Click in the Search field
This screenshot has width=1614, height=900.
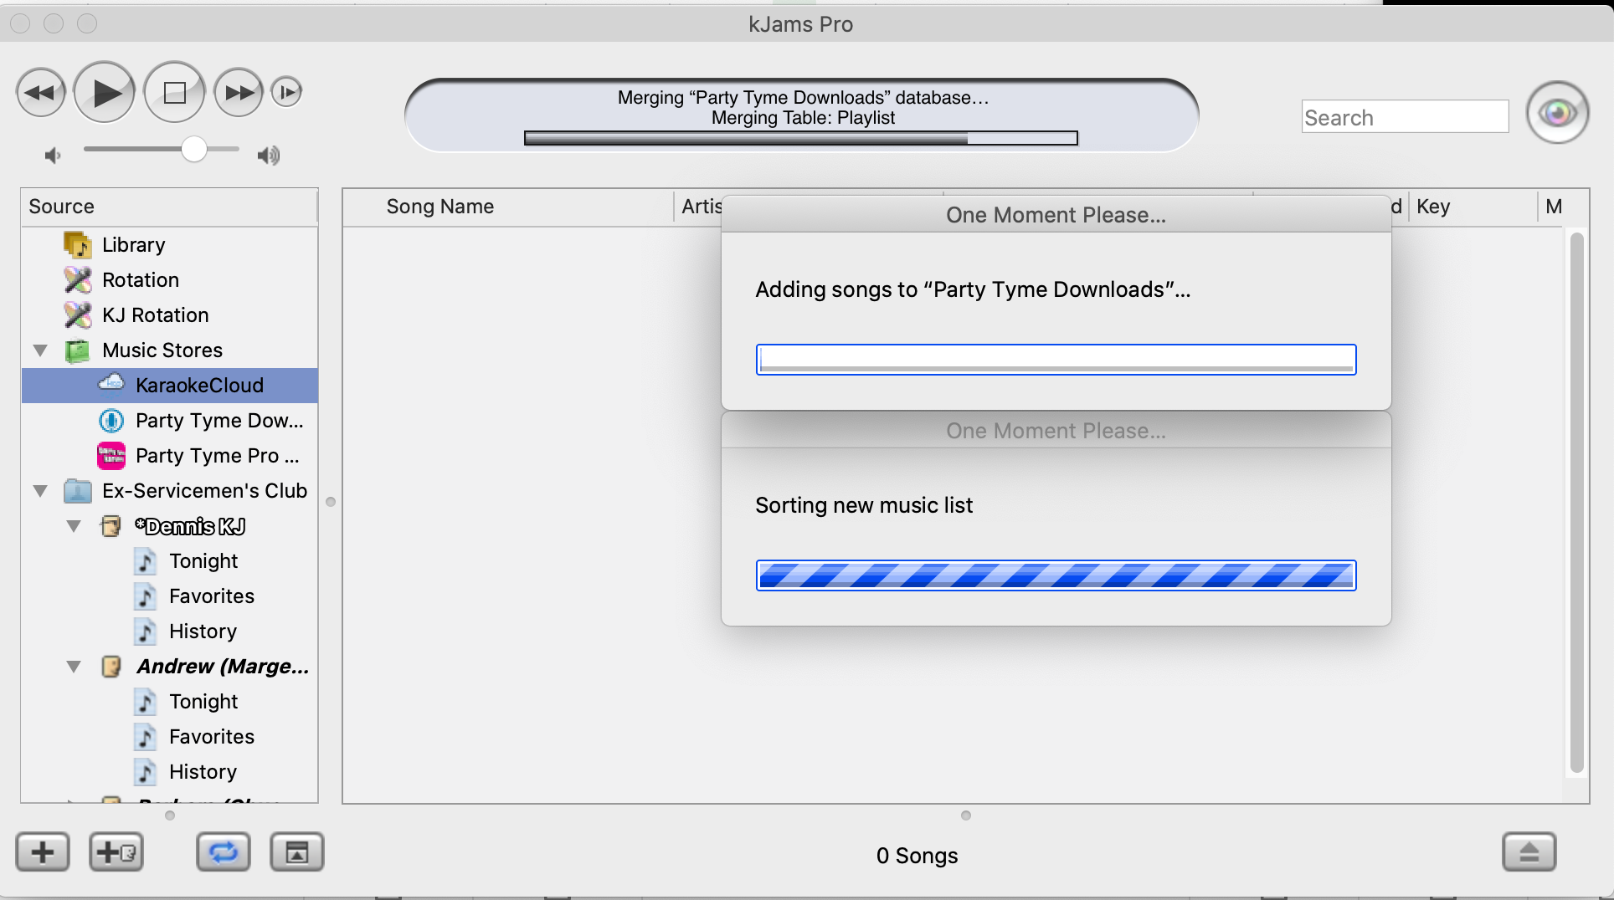tap(1405, 118)
